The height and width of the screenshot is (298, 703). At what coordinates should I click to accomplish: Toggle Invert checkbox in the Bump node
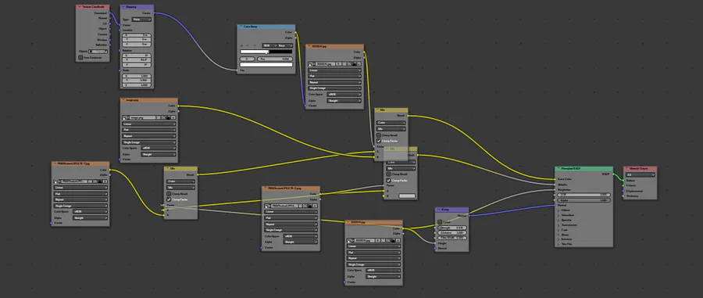point(439,221)
